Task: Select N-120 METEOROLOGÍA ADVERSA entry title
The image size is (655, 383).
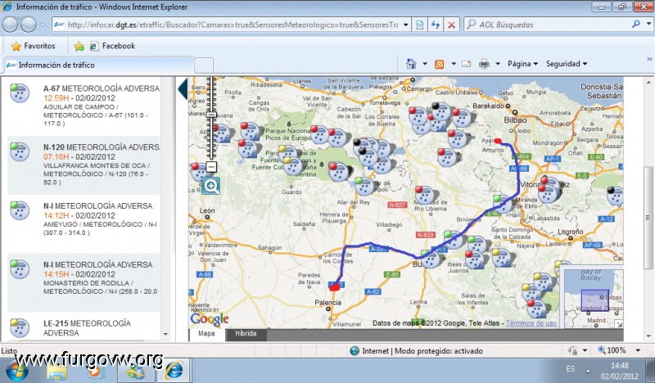Action: click(102, 147)
